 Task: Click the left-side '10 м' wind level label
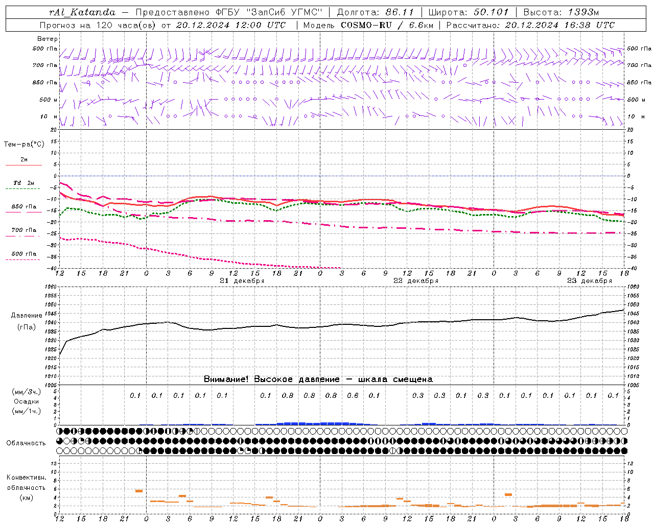tap(49, 116)
